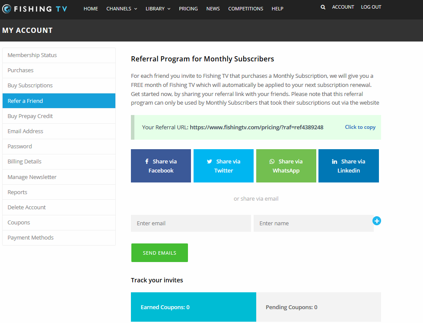
Task: Copy the referral URL via Click to copy
Action: pyautogui.click(x=360, y=127)
